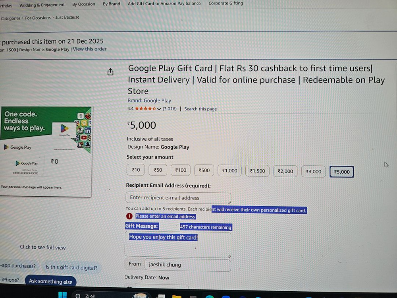Screen dimensions: 397x298
Task: Pick the ₹5,000 amount option
Action: [341, 172]
